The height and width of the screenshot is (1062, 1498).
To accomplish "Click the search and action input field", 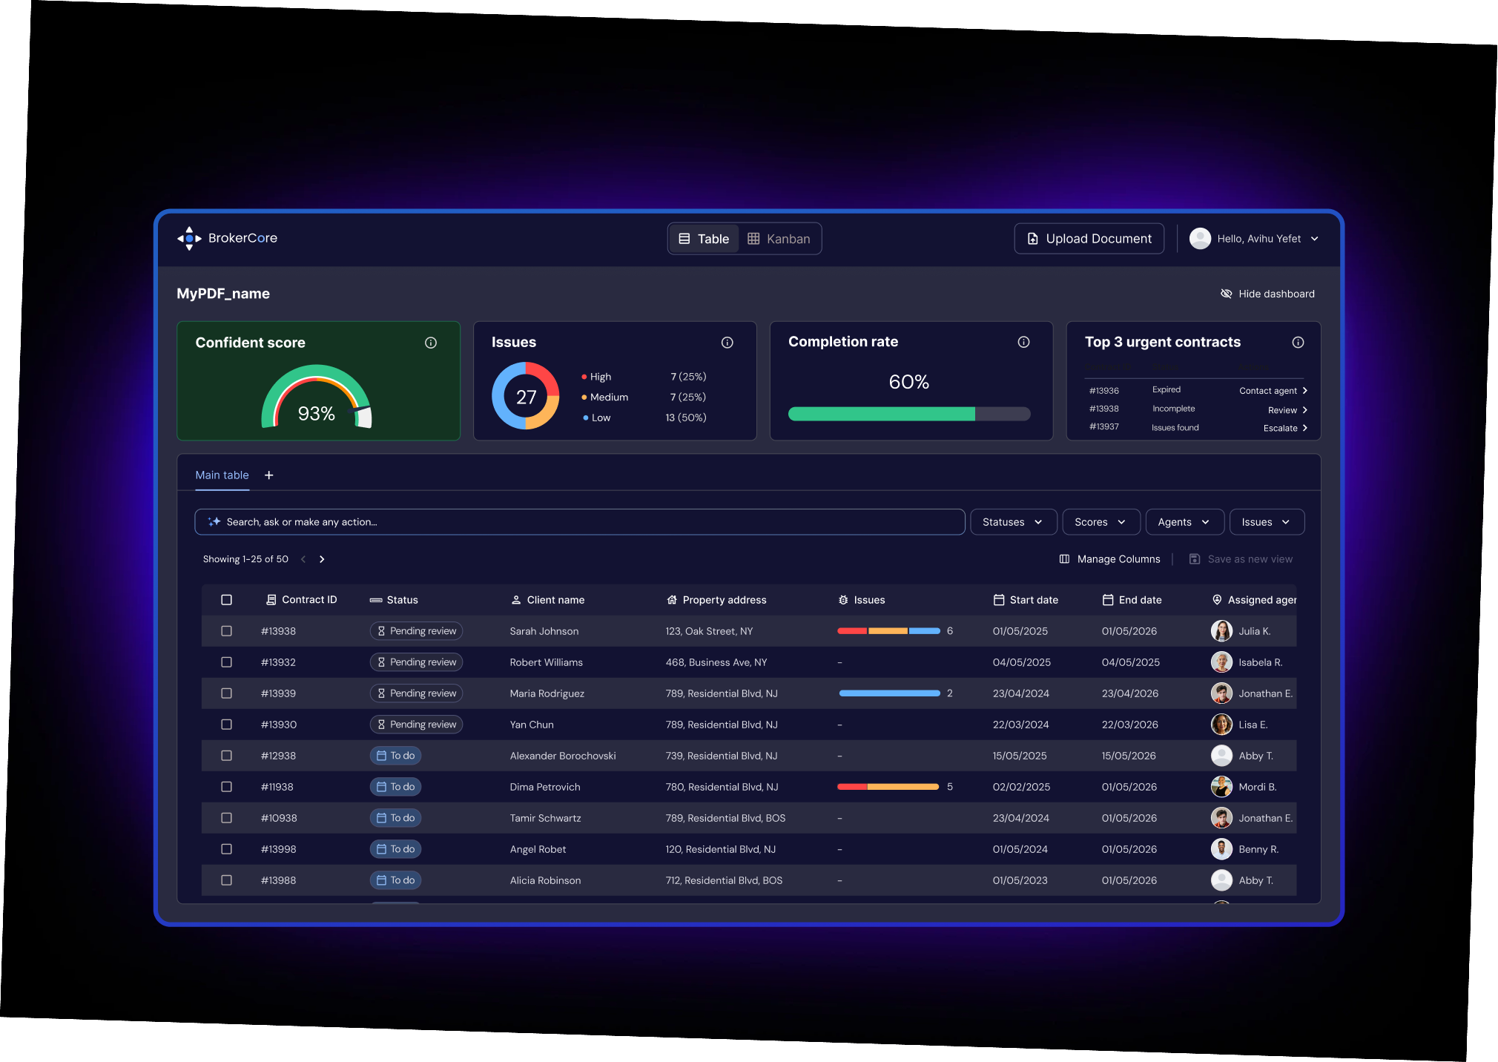I will 578,522.
